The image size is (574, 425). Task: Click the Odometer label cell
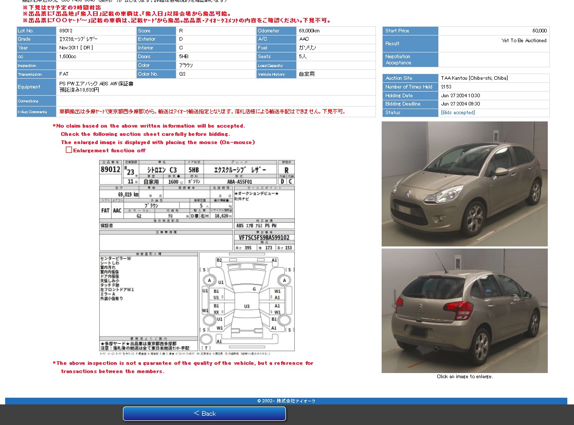coord(276,31)
